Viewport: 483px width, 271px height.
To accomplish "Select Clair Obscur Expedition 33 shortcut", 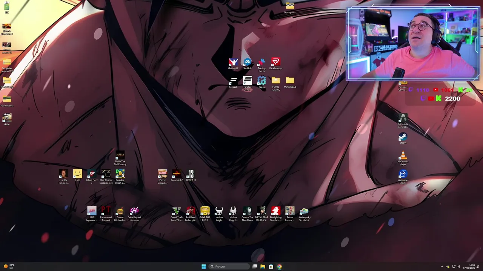I will tap(106, 177).
